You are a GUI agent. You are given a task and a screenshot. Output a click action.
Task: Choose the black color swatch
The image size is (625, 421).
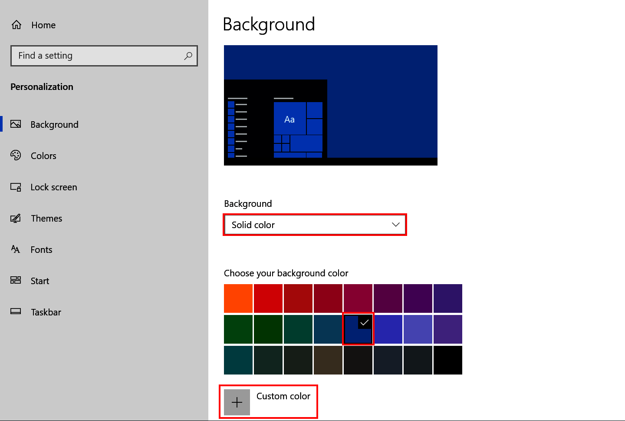(x=447, y=360)
